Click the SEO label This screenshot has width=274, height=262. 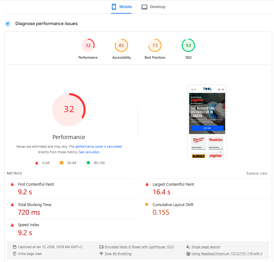pyautogui.click(x=188, y=57)
